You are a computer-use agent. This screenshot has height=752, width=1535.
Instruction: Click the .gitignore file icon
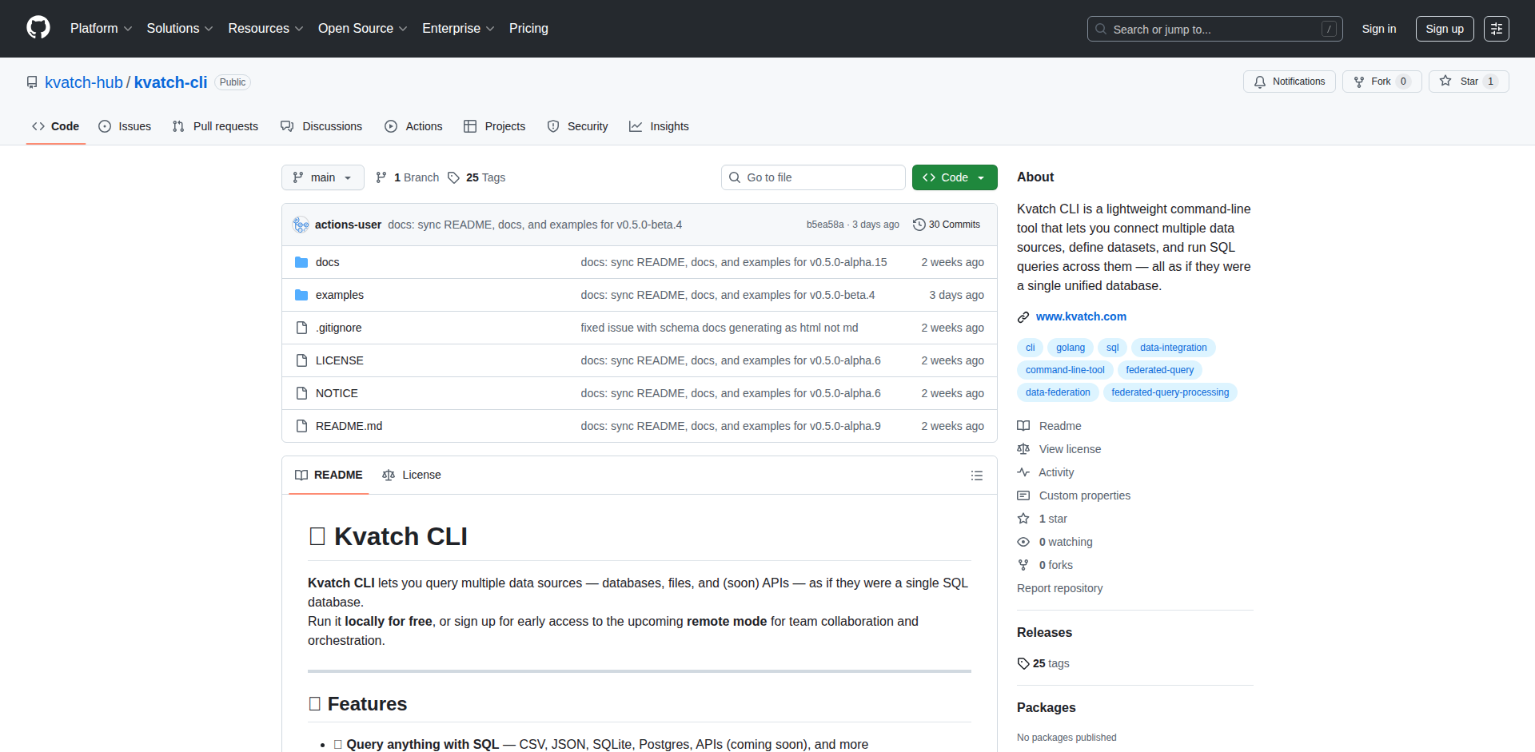(x=301, y=328)
